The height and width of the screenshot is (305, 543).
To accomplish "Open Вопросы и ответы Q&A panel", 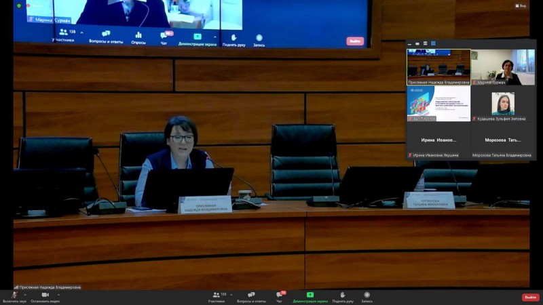I will (251, 297).
